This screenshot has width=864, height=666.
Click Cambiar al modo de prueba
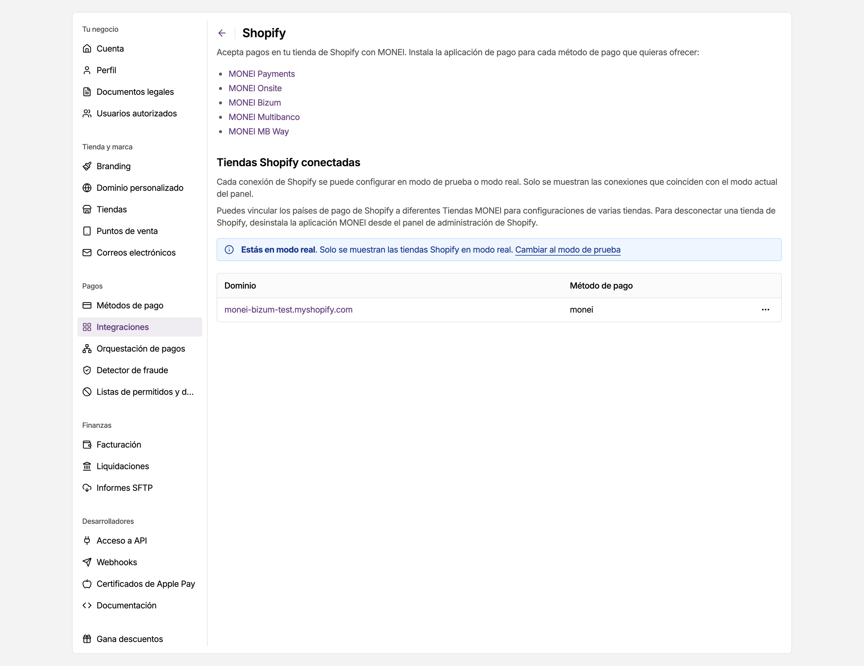tap(568, 250)
